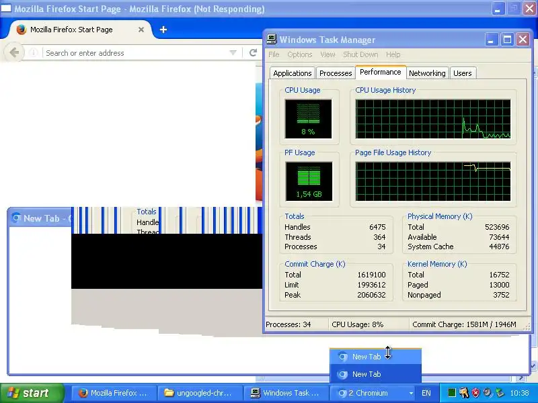Click the Task Manager title bar icon
Screen dimensions: 538x403
click(272, 40)
